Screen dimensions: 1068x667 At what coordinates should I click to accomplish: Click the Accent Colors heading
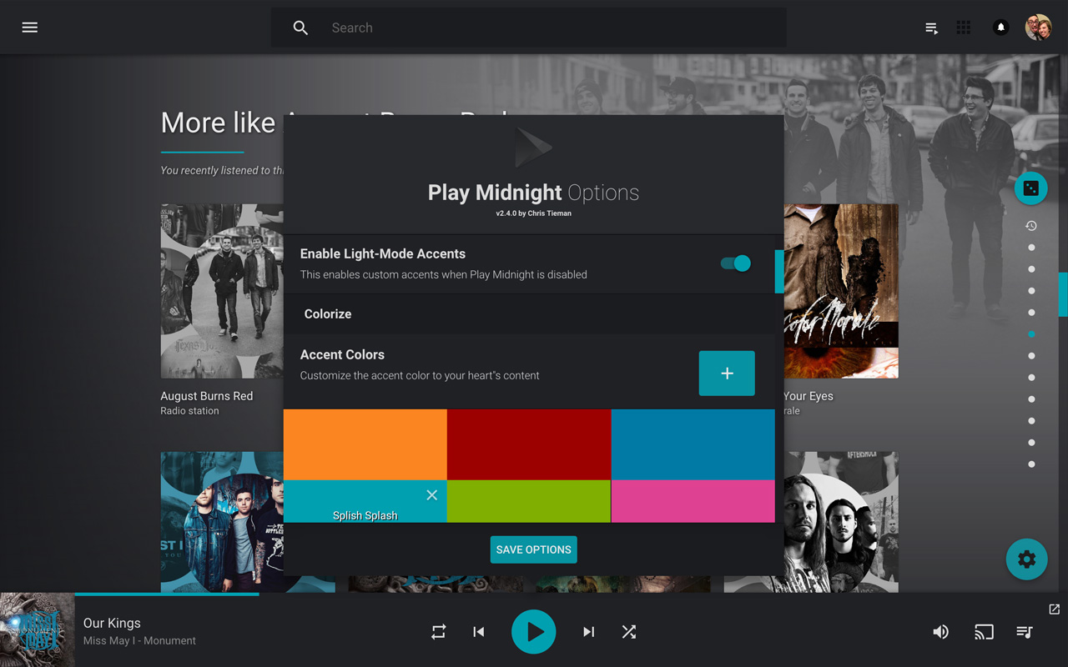[342, 354]
